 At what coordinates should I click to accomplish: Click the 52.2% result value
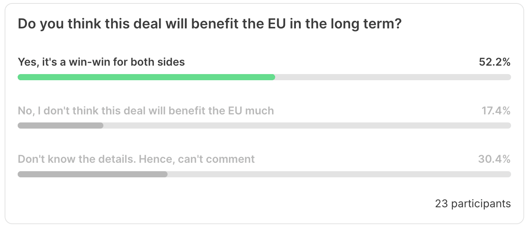click(x=495, y=62)
